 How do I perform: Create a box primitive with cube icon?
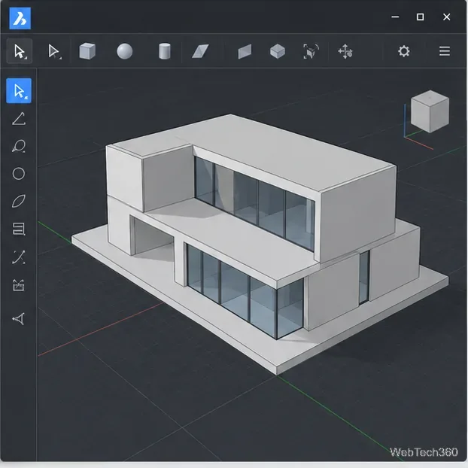tap(87, 51)
